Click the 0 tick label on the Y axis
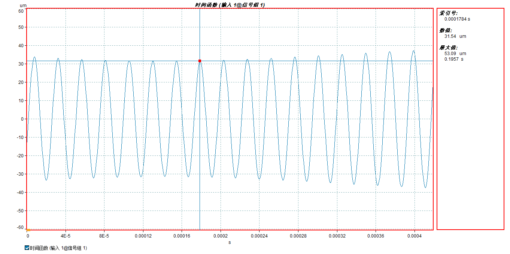The image size is (510, 254). [22, 119]
